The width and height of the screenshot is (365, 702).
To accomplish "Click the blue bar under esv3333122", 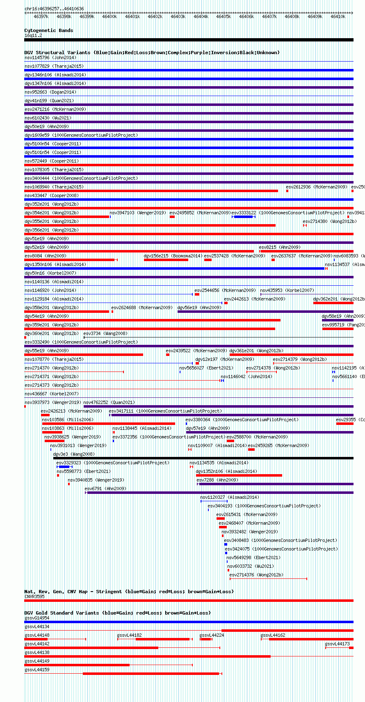I will 244,217.
